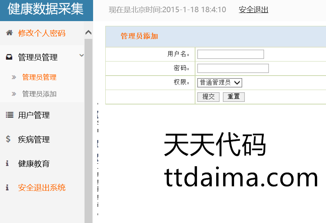Click double-arrow icon beside 管理员添加 submenu

(x=14, y=94)
